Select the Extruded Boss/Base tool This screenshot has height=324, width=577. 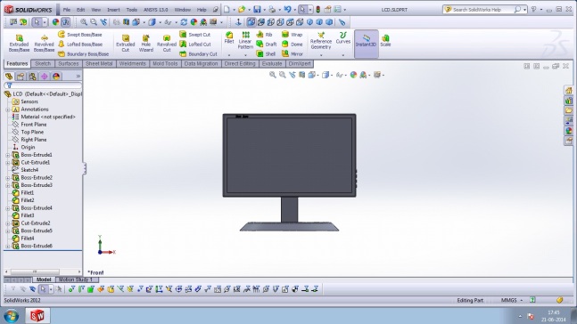[19, 43]
